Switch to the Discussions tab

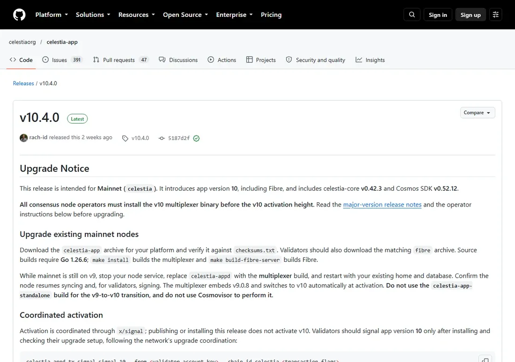click(178, 60)
